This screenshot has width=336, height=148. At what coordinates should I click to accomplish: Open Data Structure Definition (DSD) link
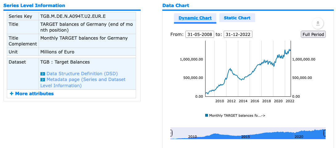(82, 74)
